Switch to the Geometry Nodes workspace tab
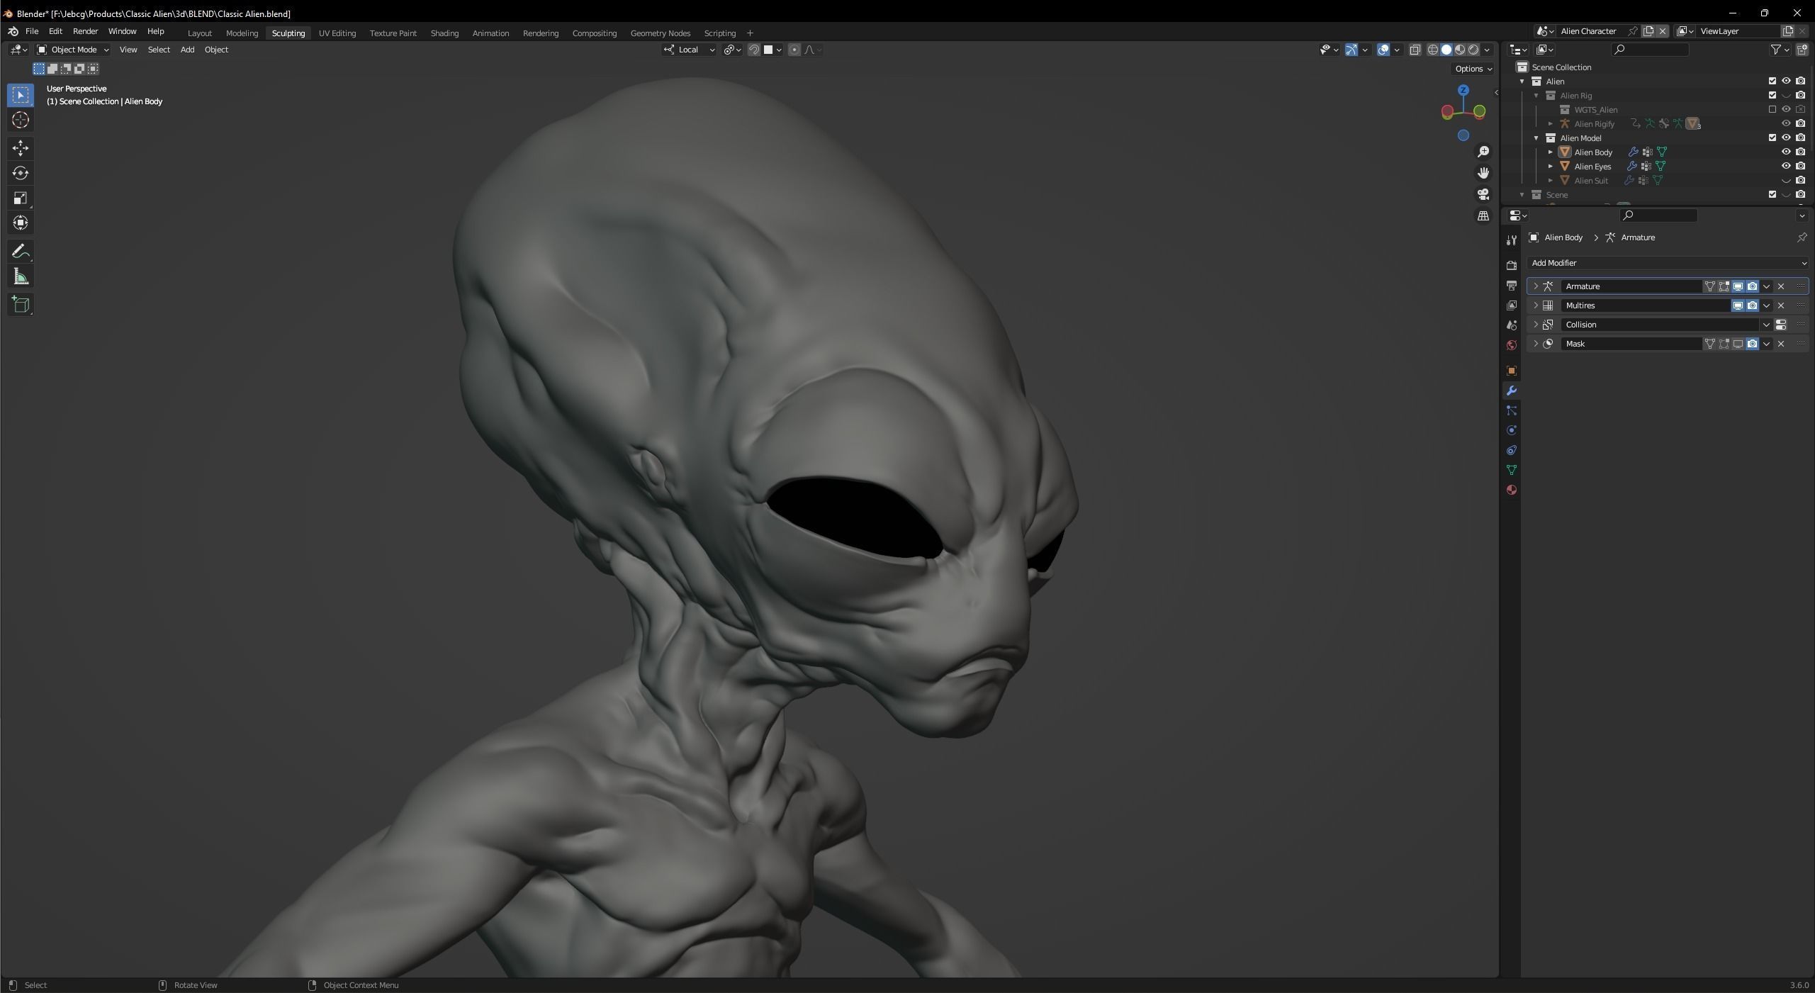This screenshot has width=1815, height=993. click(660, 33)
